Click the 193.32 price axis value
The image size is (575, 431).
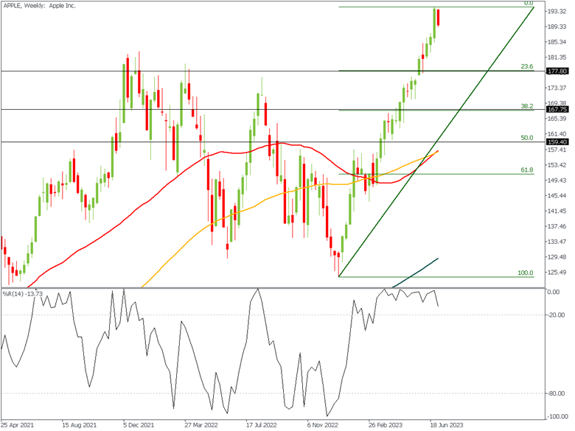pos(557,12)
